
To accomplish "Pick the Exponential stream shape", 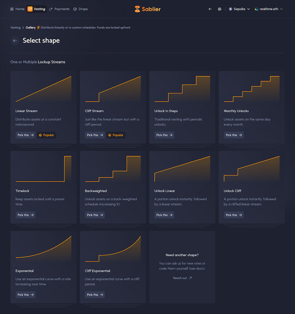I will [x=25, y=295].
